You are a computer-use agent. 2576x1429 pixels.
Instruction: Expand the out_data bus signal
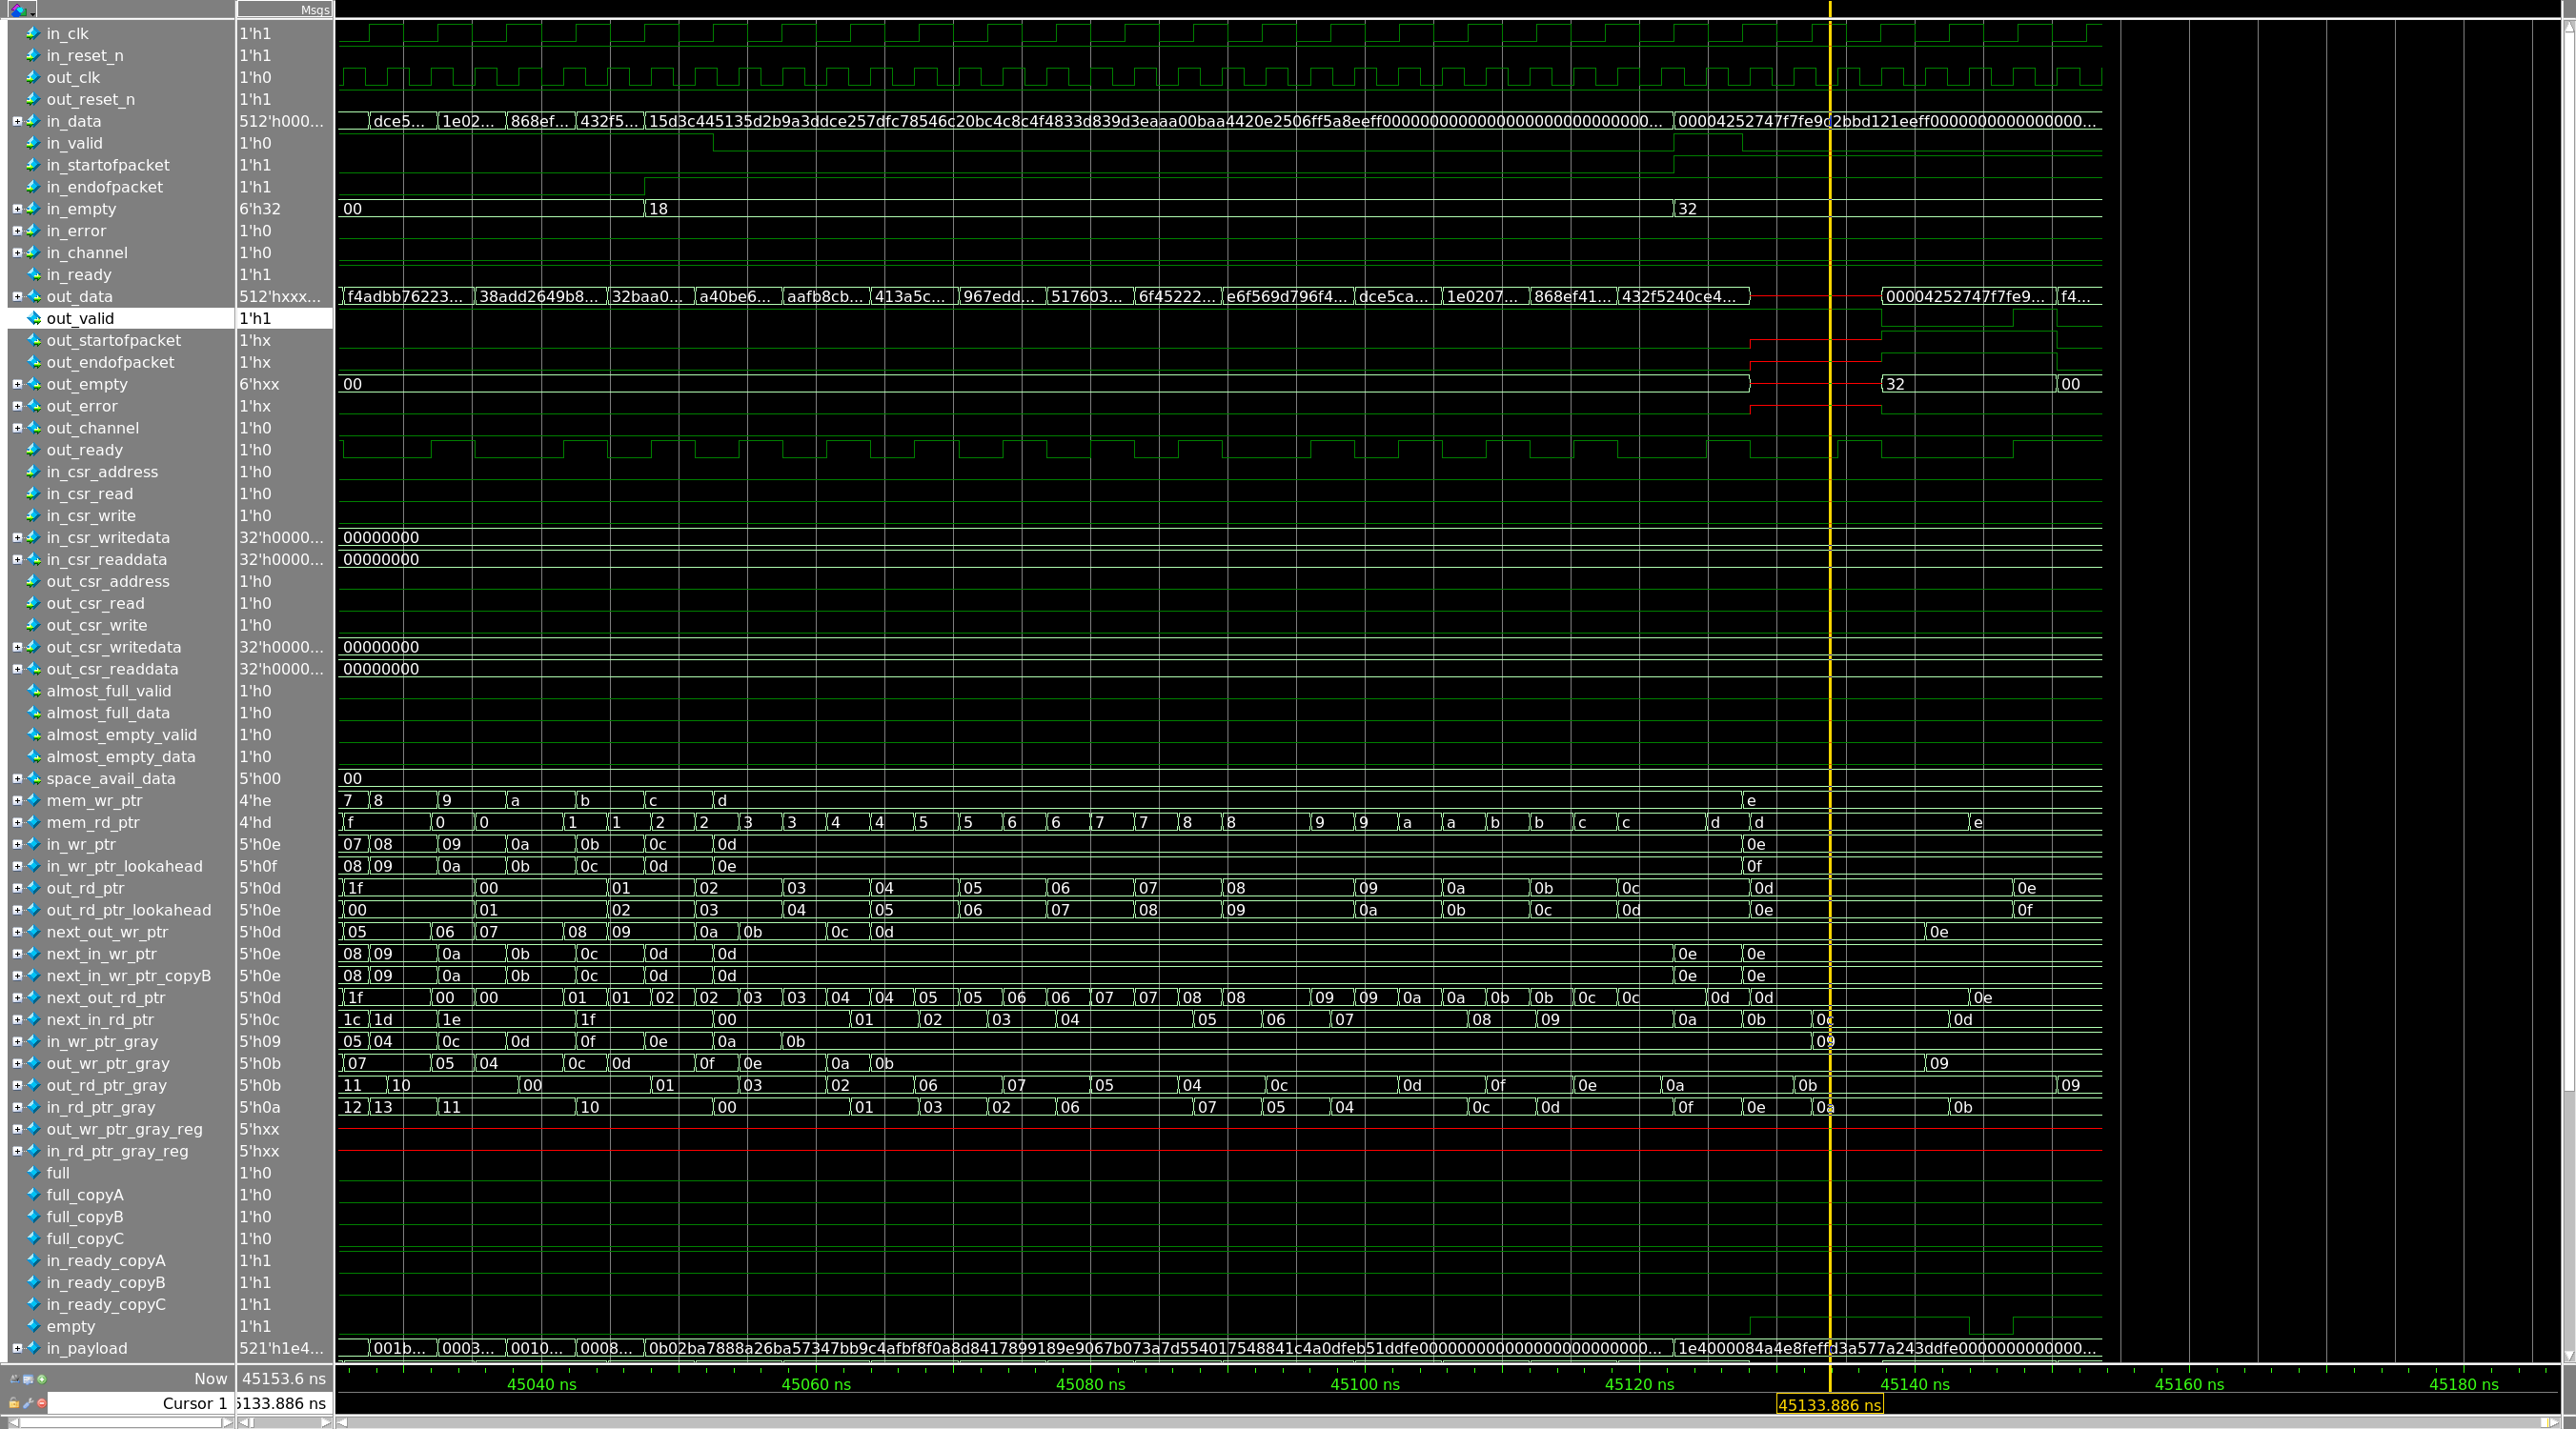click(x=17, y=297)
